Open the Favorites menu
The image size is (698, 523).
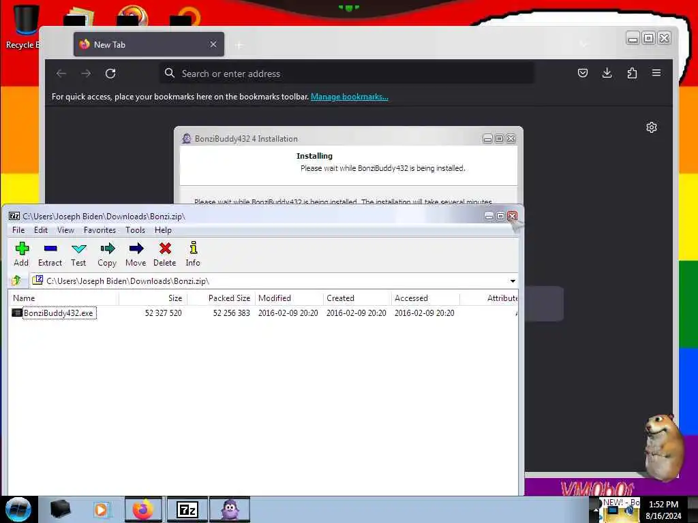(100, 230)
